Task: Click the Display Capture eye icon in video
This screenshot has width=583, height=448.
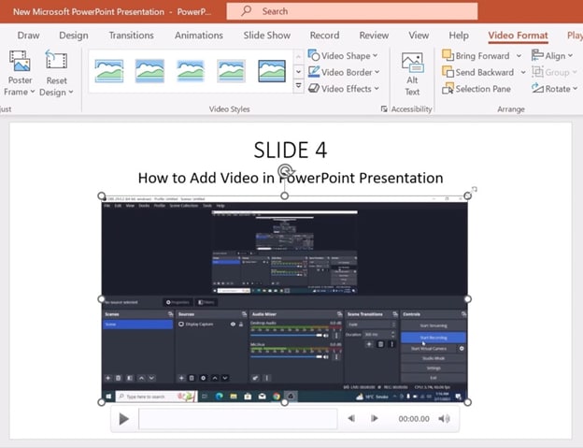Action: click(233, 325)
